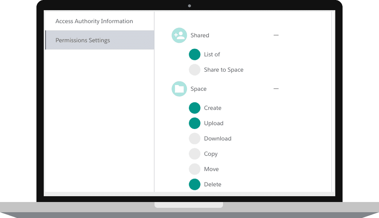
Task: Enable the Move permission toggle
Action: tap(195, 169)
